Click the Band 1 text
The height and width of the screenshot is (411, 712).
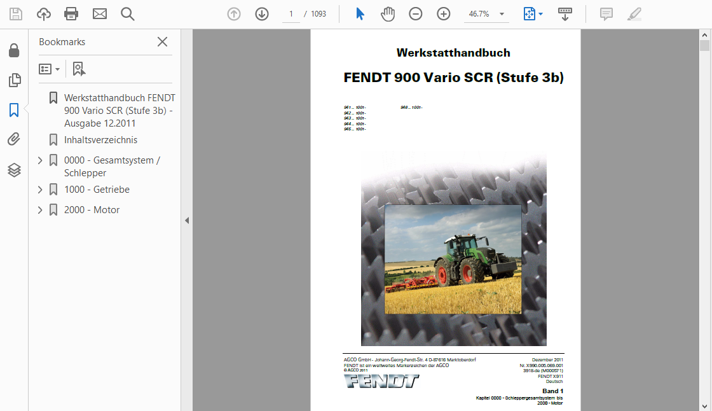552,391
